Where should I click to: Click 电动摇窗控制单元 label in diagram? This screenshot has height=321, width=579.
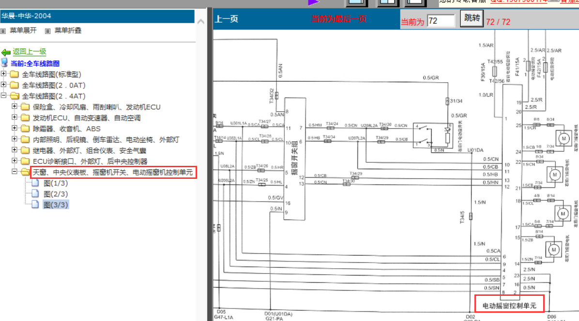(x=509, y=306)
